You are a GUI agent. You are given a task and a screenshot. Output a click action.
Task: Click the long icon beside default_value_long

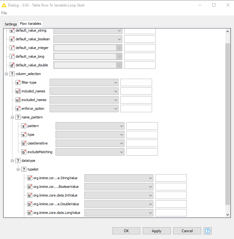tap(12, 56)
